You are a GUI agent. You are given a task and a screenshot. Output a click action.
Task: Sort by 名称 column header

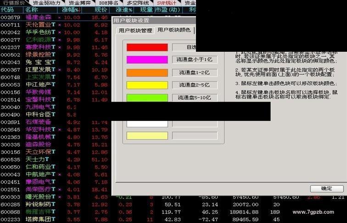[40, 10]
